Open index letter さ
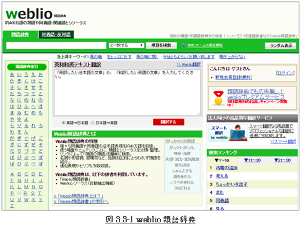Screen dimensions: 301x233 [x=12, y=87]
